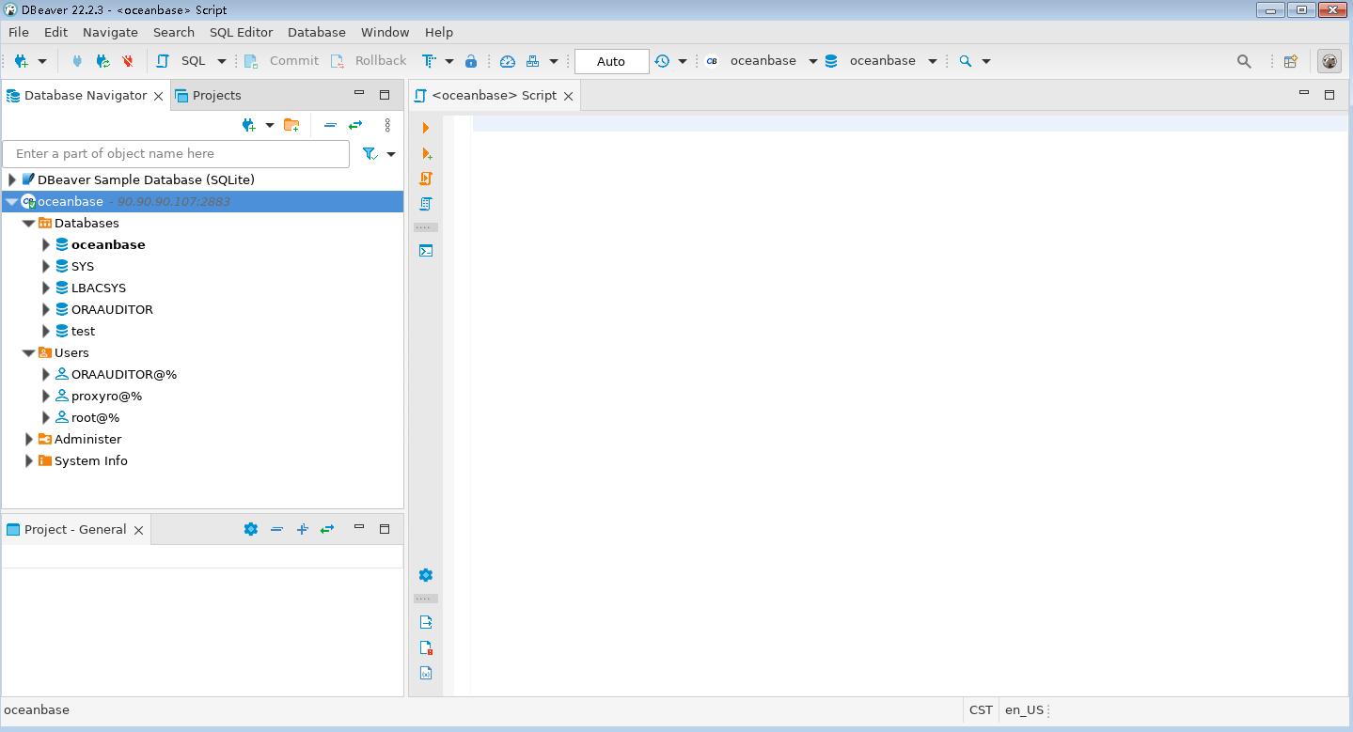Click the Execute script icon
The width and height of the screenshot is (1353, 732).
[426, 179]
